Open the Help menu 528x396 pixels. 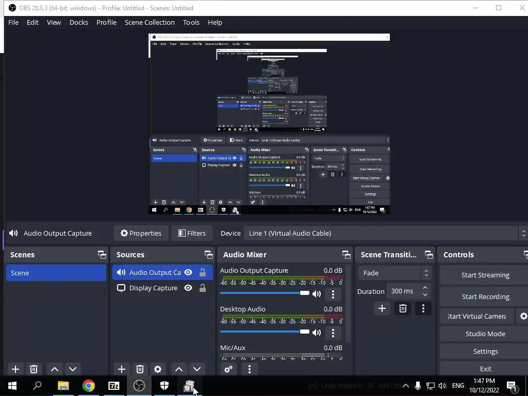[215, 23]
